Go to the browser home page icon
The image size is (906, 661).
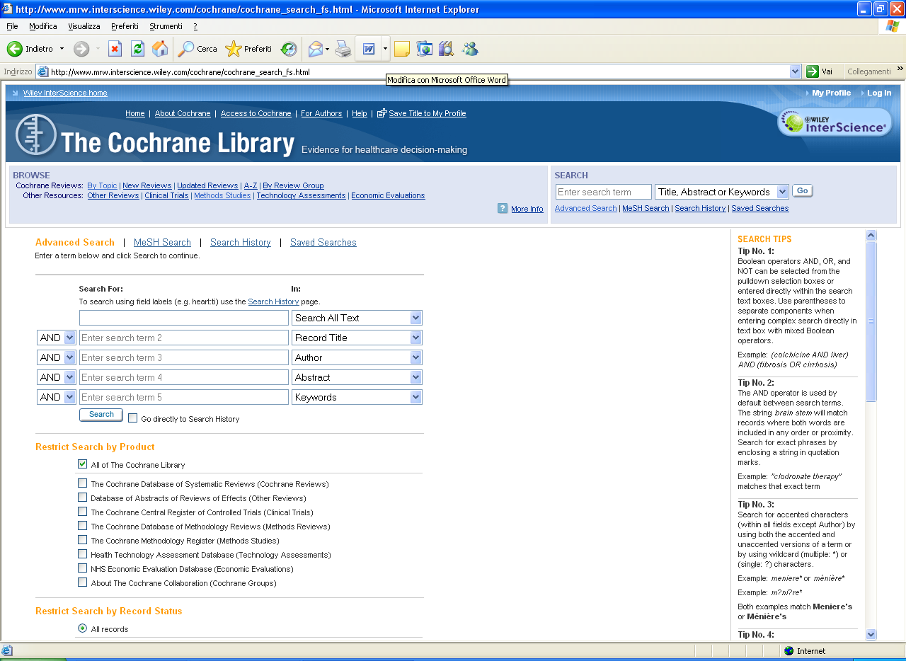[x=161, y=49]
